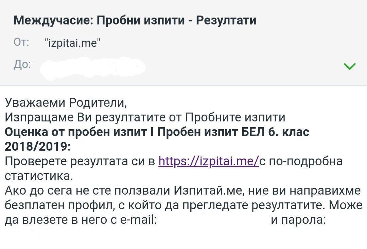
Task: Click the blank area after "e-mail:"
Action: tap(212, 220)
